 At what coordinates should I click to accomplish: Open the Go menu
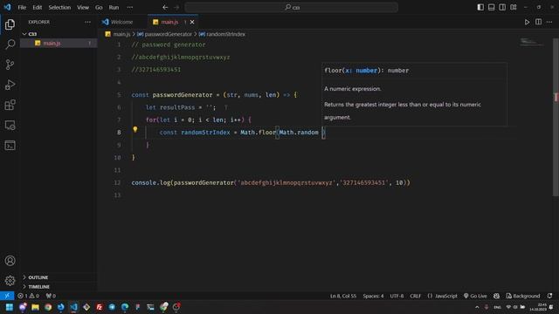pyautogui.click(x=99, y=7)
